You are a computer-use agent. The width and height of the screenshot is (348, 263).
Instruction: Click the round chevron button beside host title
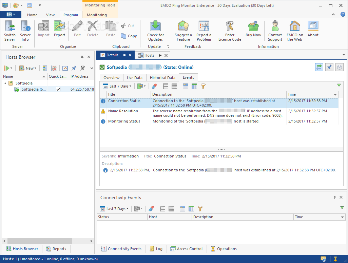tap(339, 67)
